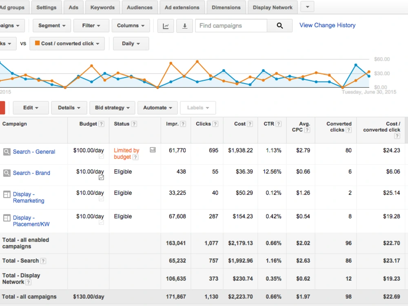Open Total - Display Network help icon
Viewport: 408px width, 306px height.
[29, 282]
